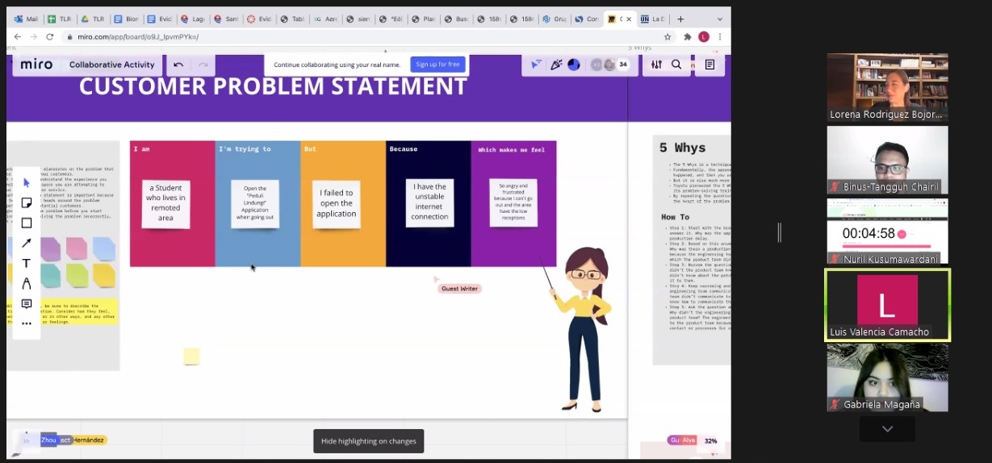Open a new browser tab
The width and height of the screenshot is (992, 463).
pos(680,19)
